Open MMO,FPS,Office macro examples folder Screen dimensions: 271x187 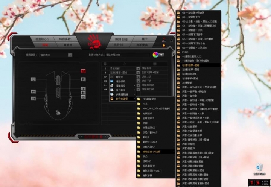[x=156, y=109]
